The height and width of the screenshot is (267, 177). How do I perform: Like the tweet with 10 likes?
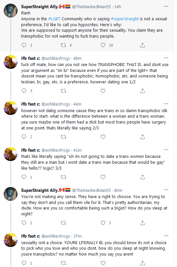103,45
